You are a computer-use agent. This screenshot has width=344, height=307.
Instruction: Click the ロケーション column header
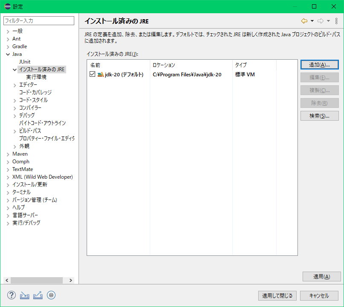click(191, 65)
